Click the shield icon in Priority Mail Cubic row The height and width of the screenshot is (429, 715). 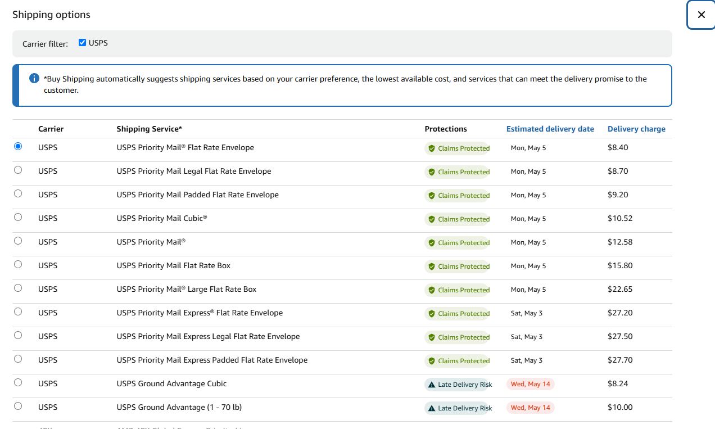(x=432, y=219)
